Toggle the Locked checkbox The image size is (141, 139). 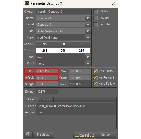click(95, 18)
